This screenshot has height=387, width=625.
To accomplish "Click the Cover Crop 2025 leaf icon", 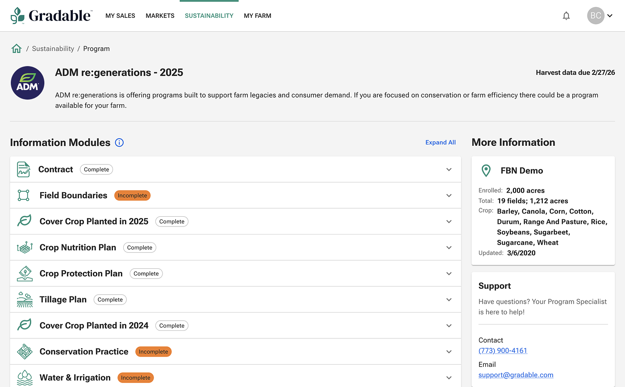I will pyautogui.click(x=24, y=221).
